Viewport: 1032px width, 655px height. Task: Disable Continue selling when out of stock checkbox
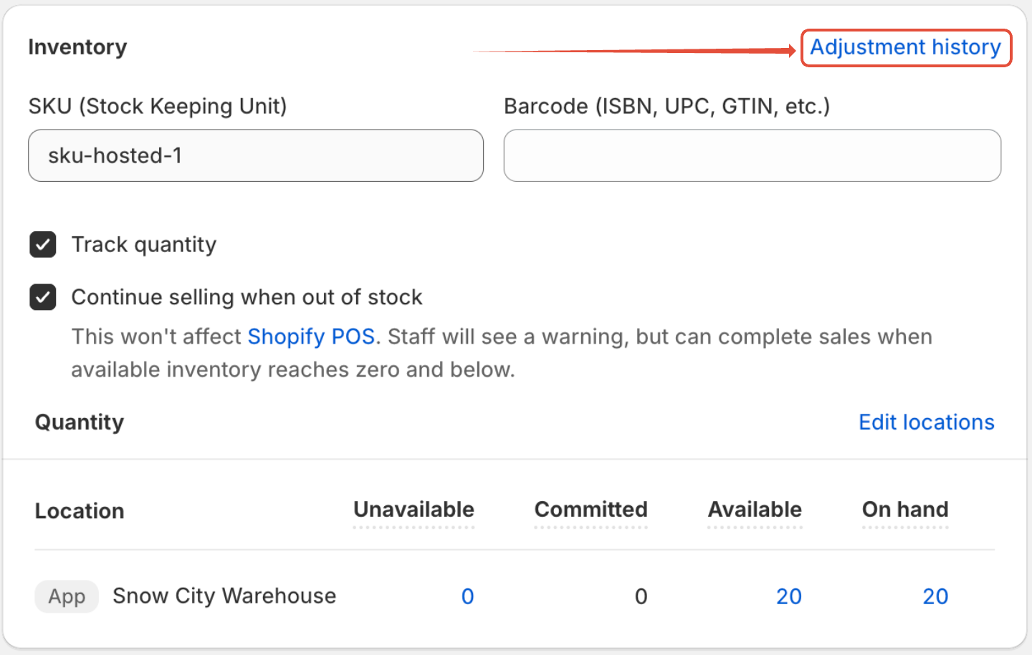(x=43, y=297)
